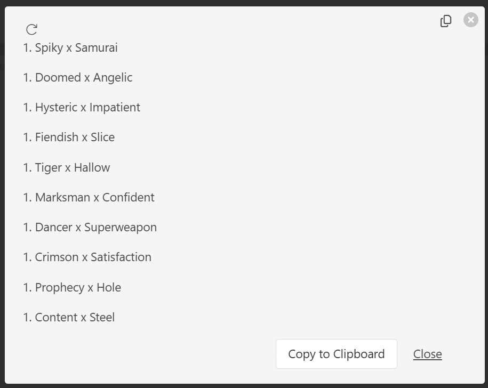Select the word Spiky
The image size is (488, 388).
(49, 48)
